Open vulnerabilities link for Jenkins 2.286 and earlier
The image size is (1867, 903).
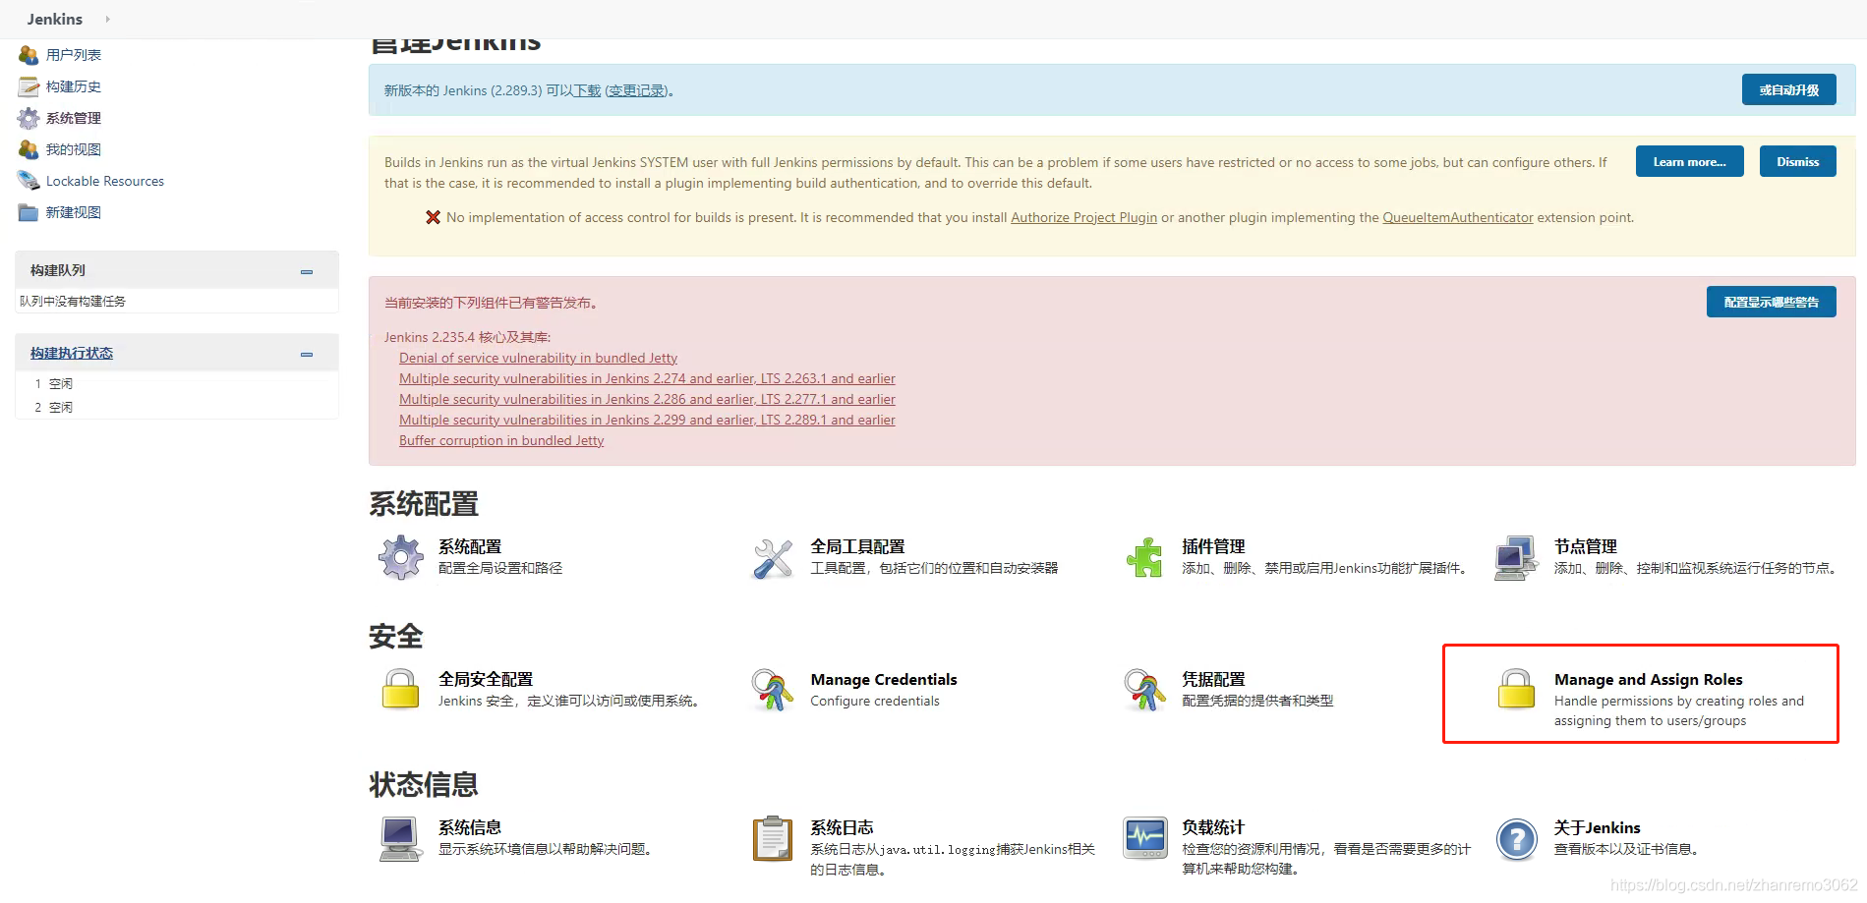pyautogui.click(x=647, y=399)
